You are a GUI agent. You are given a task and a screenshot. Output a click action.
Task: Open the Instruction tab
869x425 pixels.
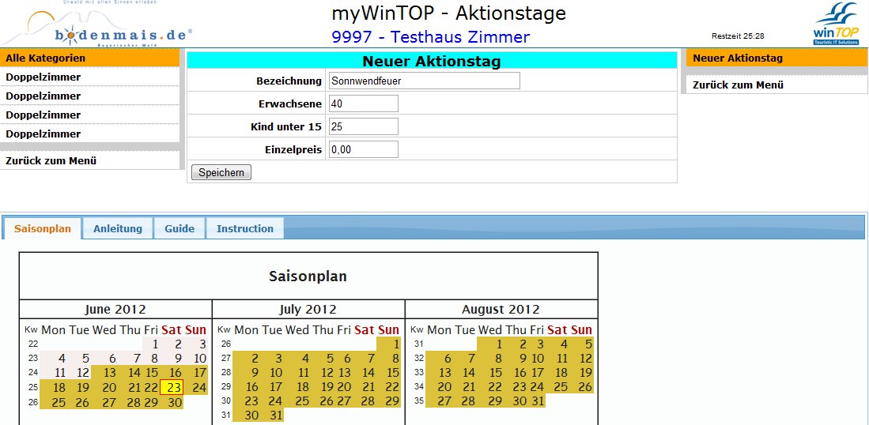(x=245, y=229)
